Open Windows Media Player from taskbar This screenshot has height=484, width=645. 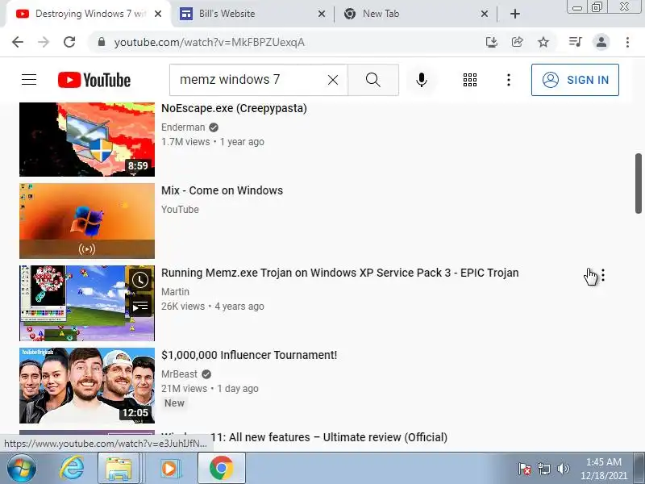click(169, 469)
